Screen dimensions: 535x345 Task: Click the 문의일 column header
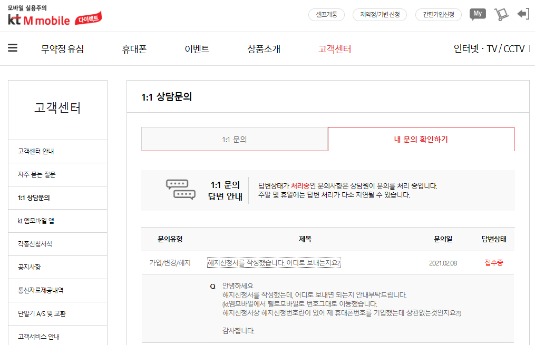point(443,239)
